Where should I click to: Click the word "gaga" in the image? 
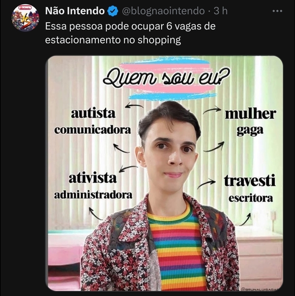click(x=250, y=131)
